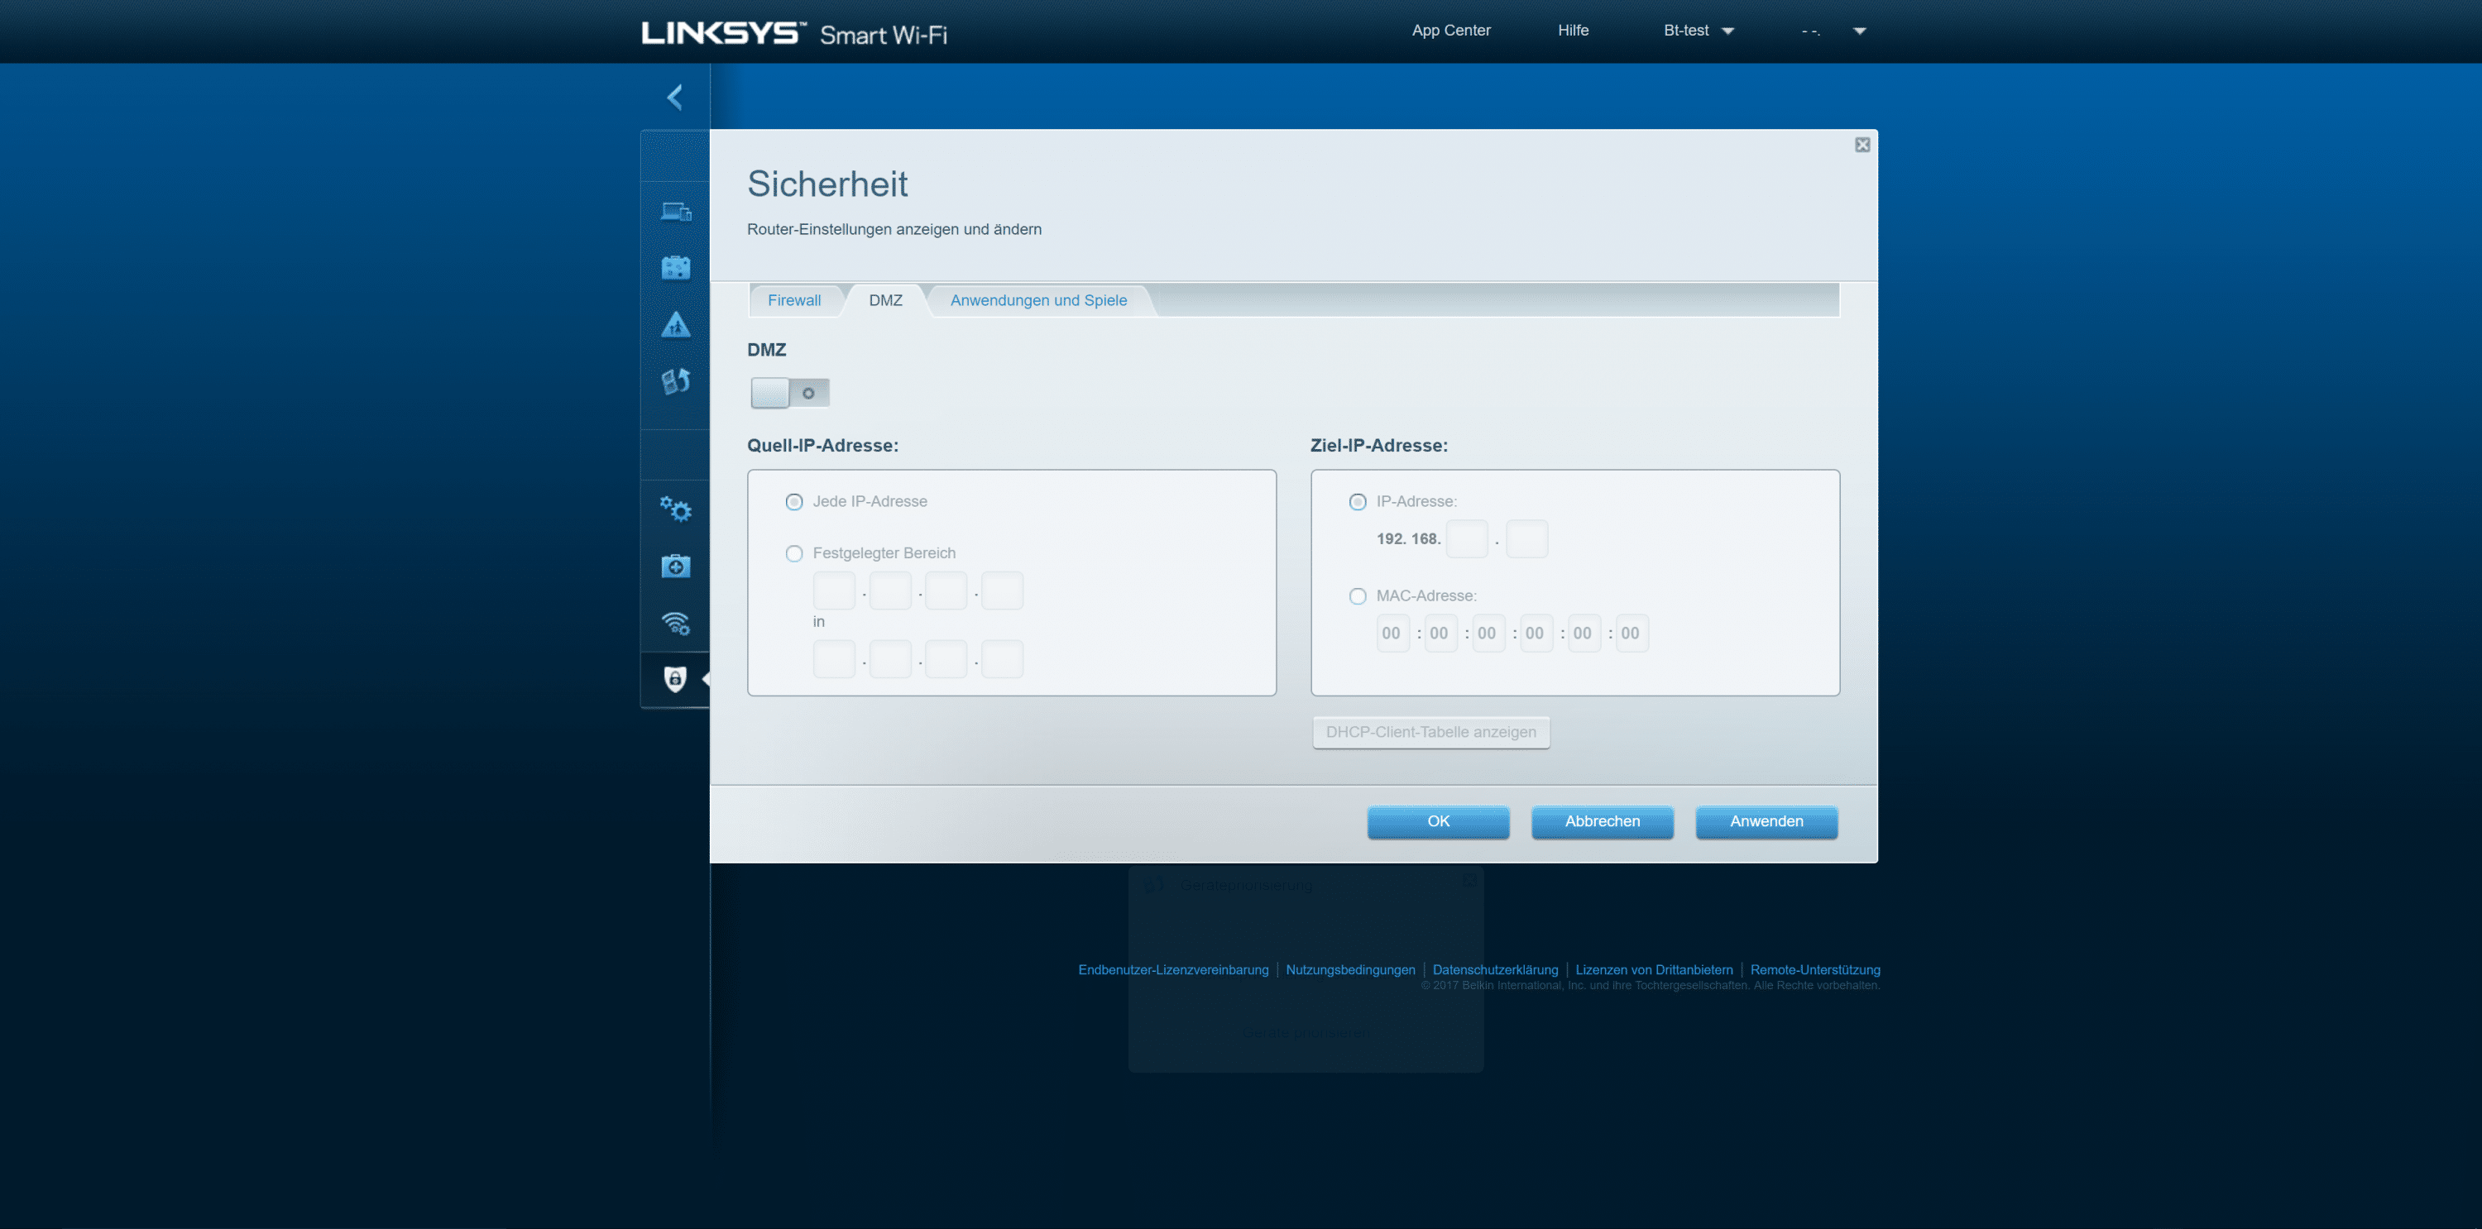2482x1229 pixels.
Task: Open Connectivity gears icon
Action: [675, 509]
